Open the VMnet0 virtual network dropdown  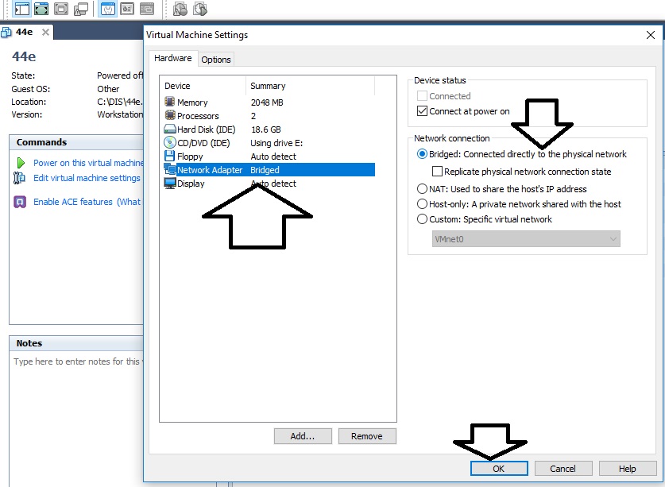(x=526, y=239)
